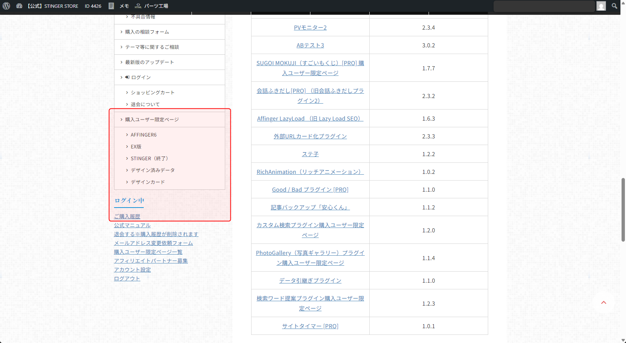Screen dimensions: 626x343
Task: Click 退会する※購入履歴が削除されます link
Action: (156, 234)
